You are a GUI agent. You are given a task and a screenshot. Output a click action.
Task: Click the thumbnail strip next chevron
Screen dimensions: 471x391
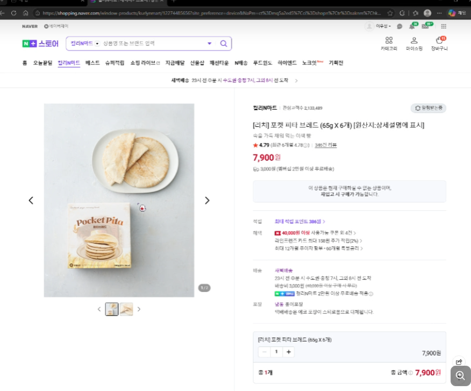tap(139, 309)
